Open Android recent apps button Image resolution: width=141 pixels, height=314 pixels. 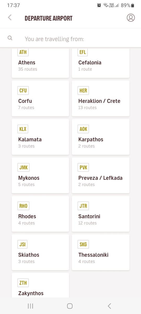point(31,306)
